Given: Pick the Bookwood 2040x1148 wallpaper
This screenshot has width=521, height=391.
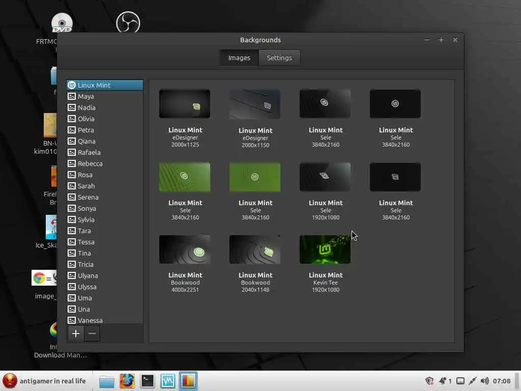Looking at the screenshot, I should point(255,249).
